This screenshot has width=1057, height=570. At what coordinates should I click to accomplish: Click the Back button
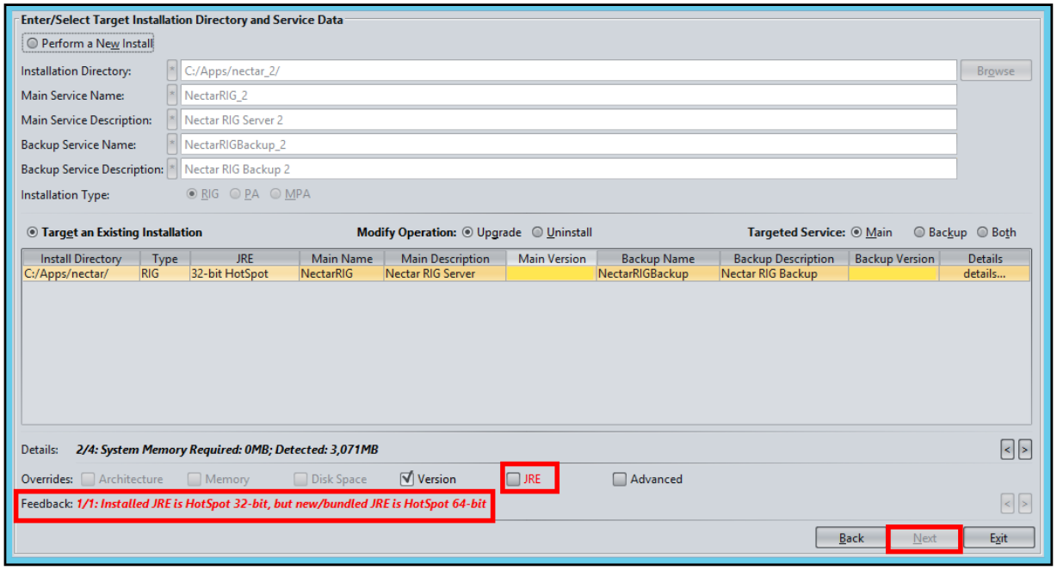click(851, 538)
